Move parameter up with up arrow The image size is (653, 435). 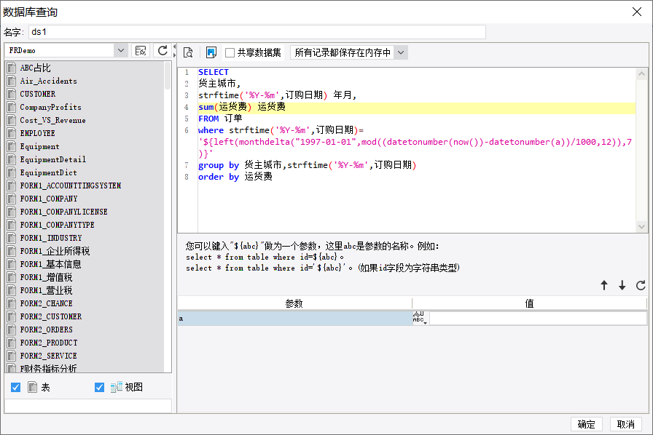604,285
